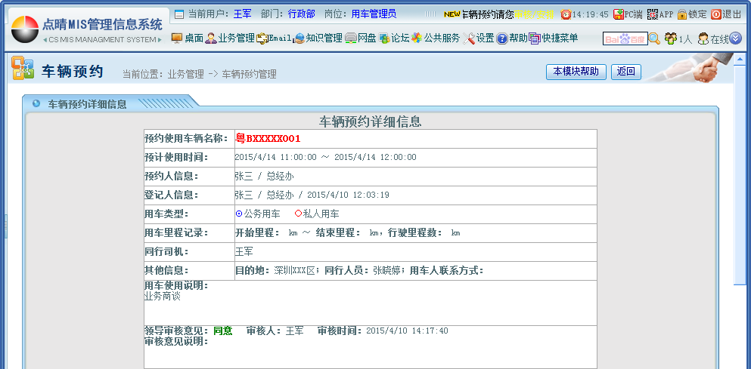Open 快捷菜单 shortcut menu
This screenshot has width=751, height=369.
pos(554,38)
